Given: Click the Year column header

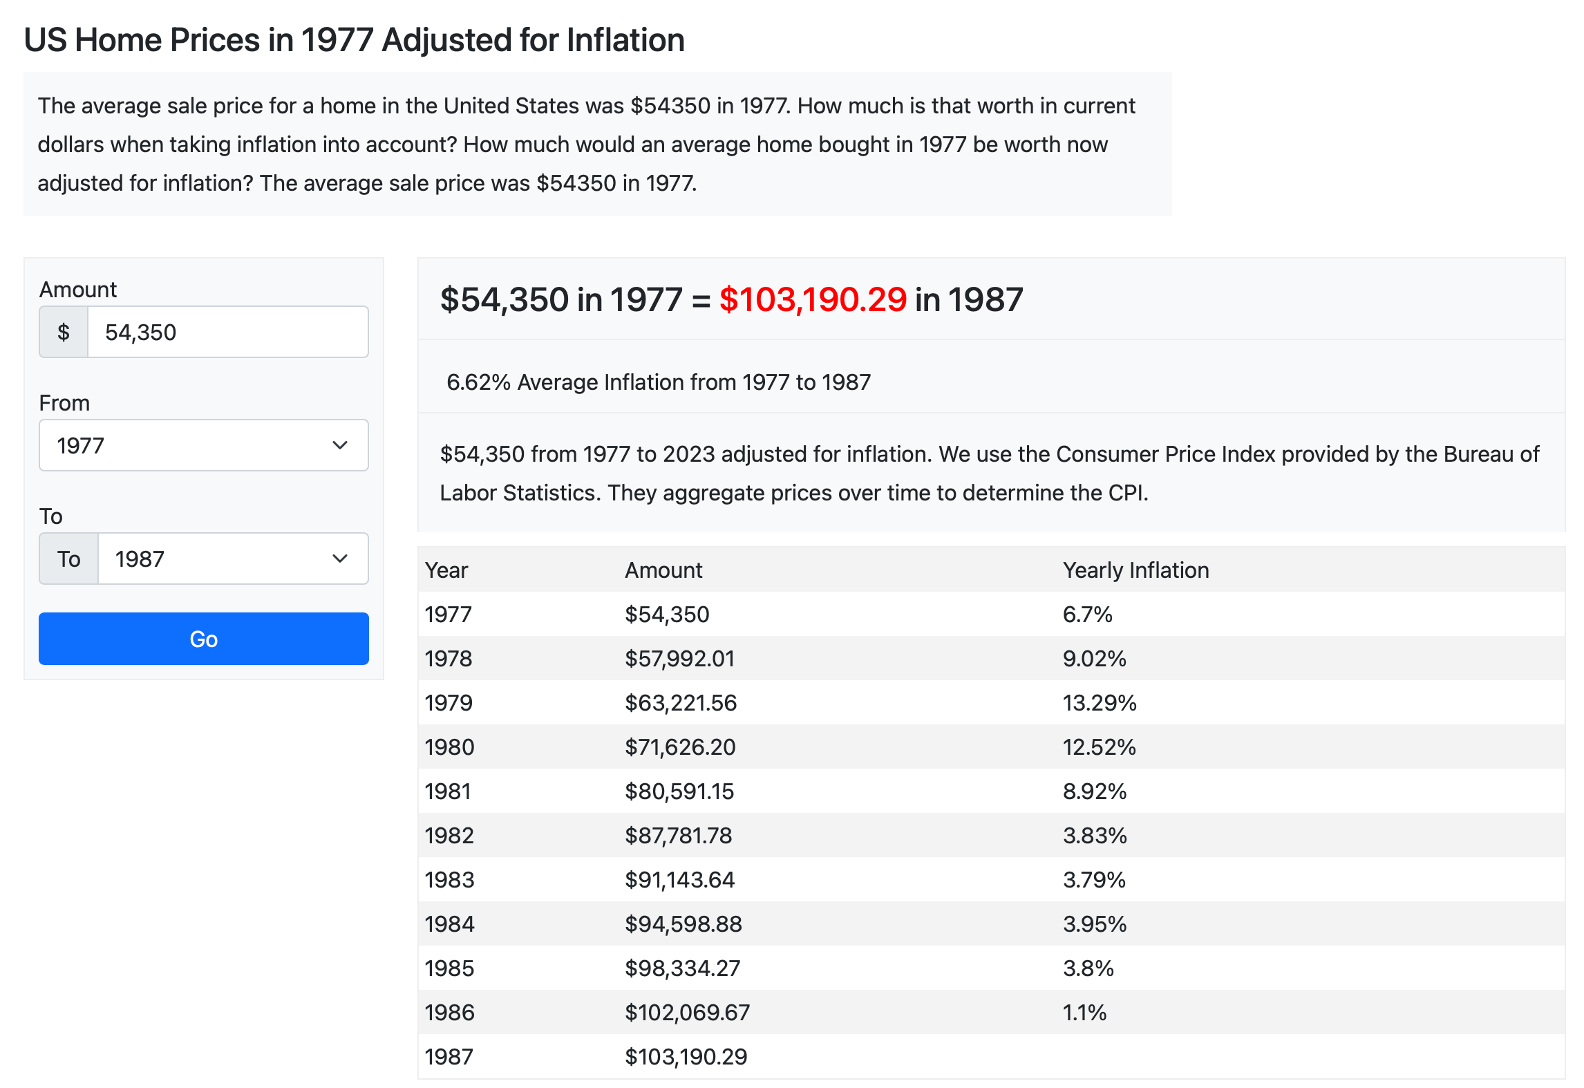Looking at the screenshot, I should pos(446,570).
